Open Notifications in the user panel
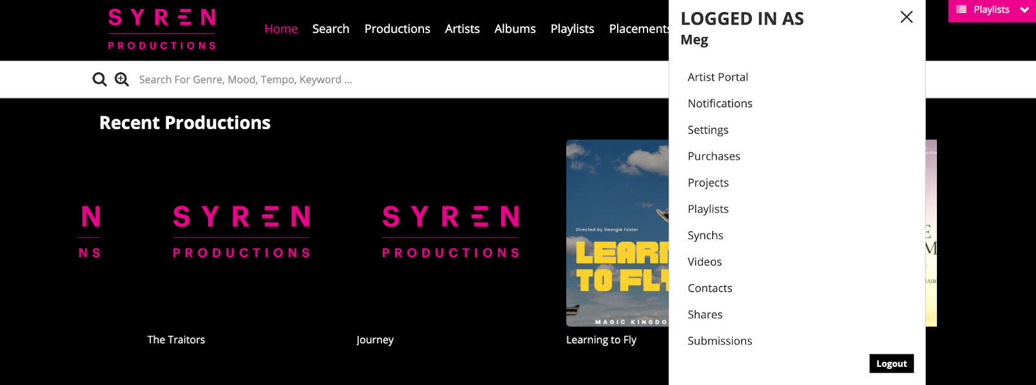Screen dimensions: 1036x385 tap(719, 103)
